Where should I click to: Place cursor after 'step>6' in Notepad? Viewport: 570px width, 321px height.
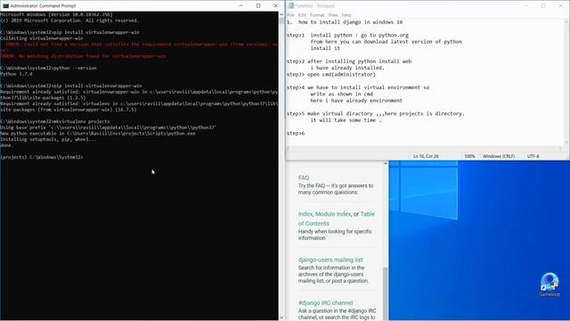[305, 134]
